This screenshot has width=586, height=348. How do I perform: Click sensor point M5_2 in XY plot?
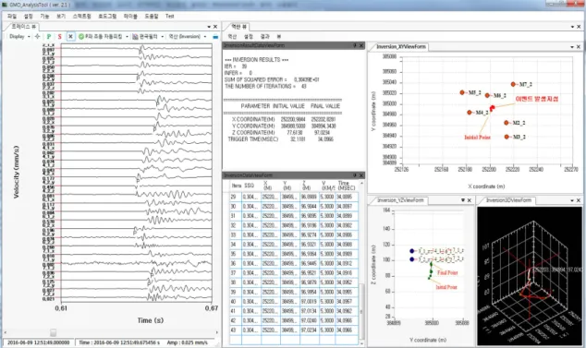[x=462, y=92]
